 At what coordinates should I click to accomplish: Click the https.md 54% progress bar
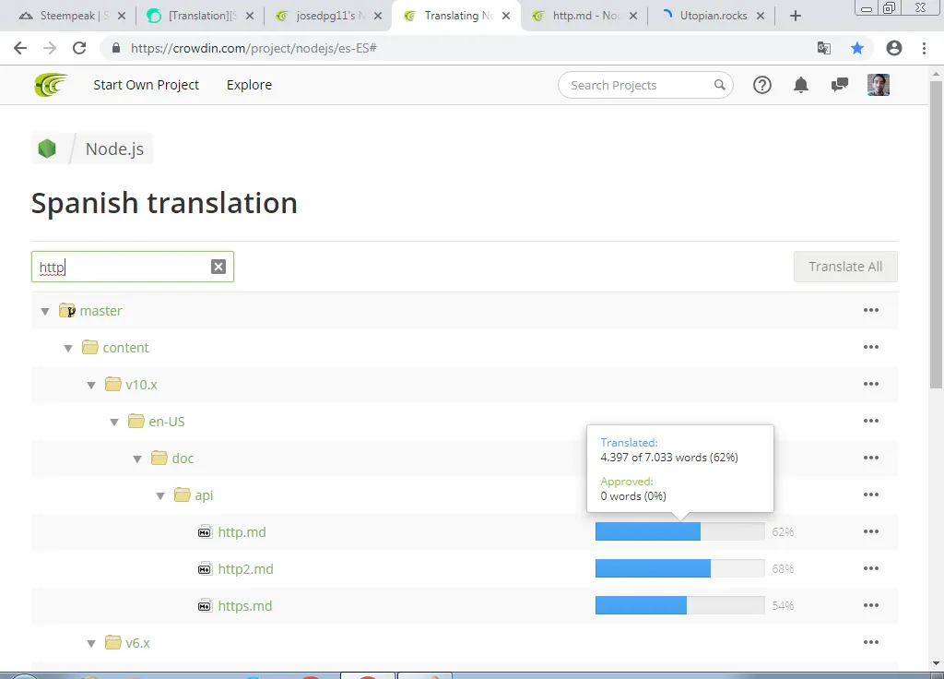pos(679,605)
